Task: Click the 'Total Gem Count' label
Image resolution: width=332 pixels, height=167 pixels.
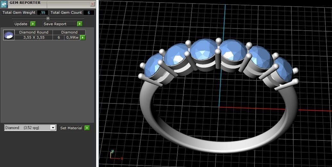Action: pos(66,12)
